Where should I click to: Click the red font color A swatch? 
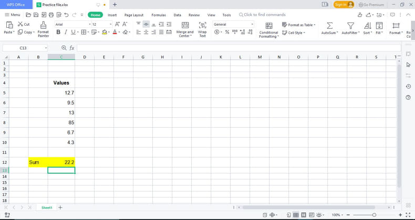click(115, 32)
